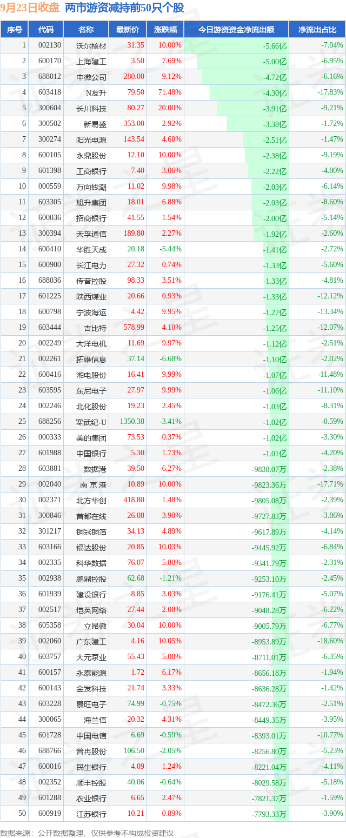Select the stock name 沃尔核材
The width and height of the screenshot is (346, 838).
coord(91,45)
